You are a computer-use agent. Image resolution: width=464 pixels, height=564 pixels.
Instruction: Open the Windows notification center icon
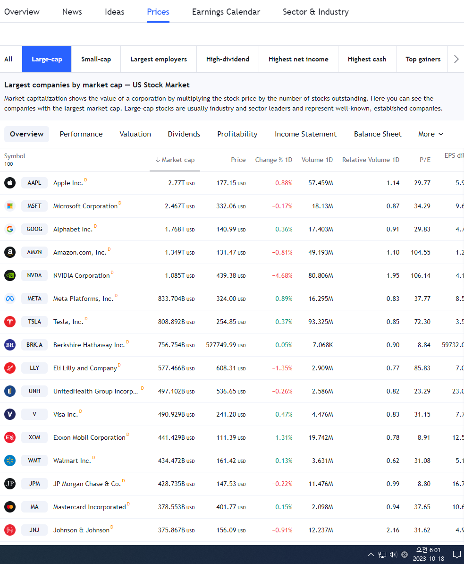point(456,554)
